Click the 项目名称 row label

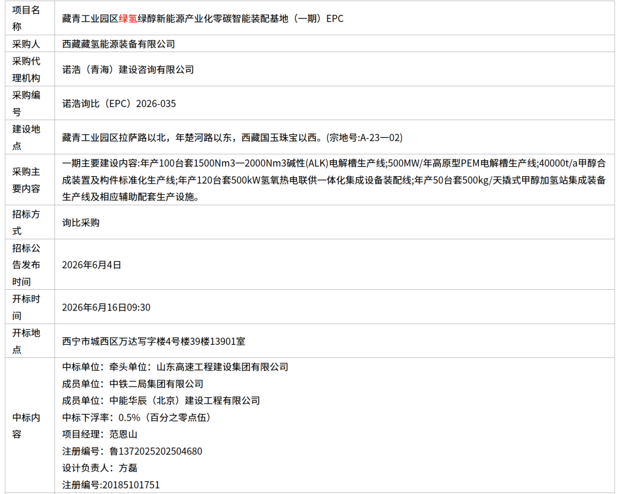point(26,18)
